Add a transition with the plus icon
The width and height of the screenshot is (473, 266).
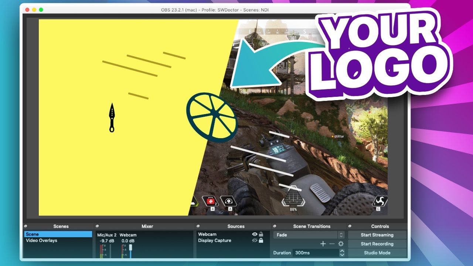323,244
